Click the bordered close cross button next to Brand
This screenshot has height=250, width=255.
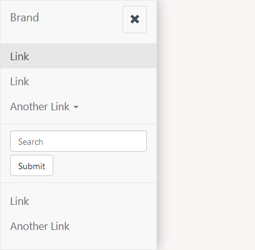134,19
